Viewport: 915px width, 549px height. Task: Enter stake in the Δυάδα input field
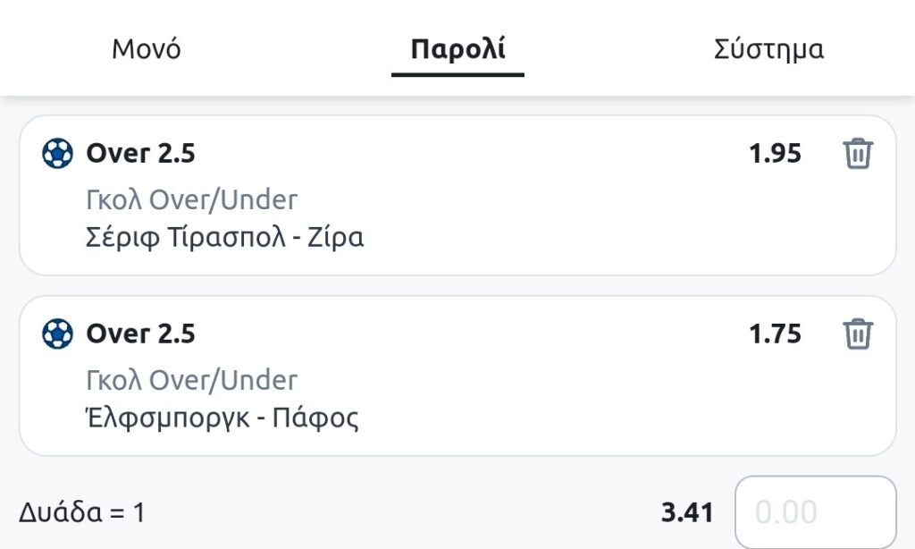(x=815, y=512)
